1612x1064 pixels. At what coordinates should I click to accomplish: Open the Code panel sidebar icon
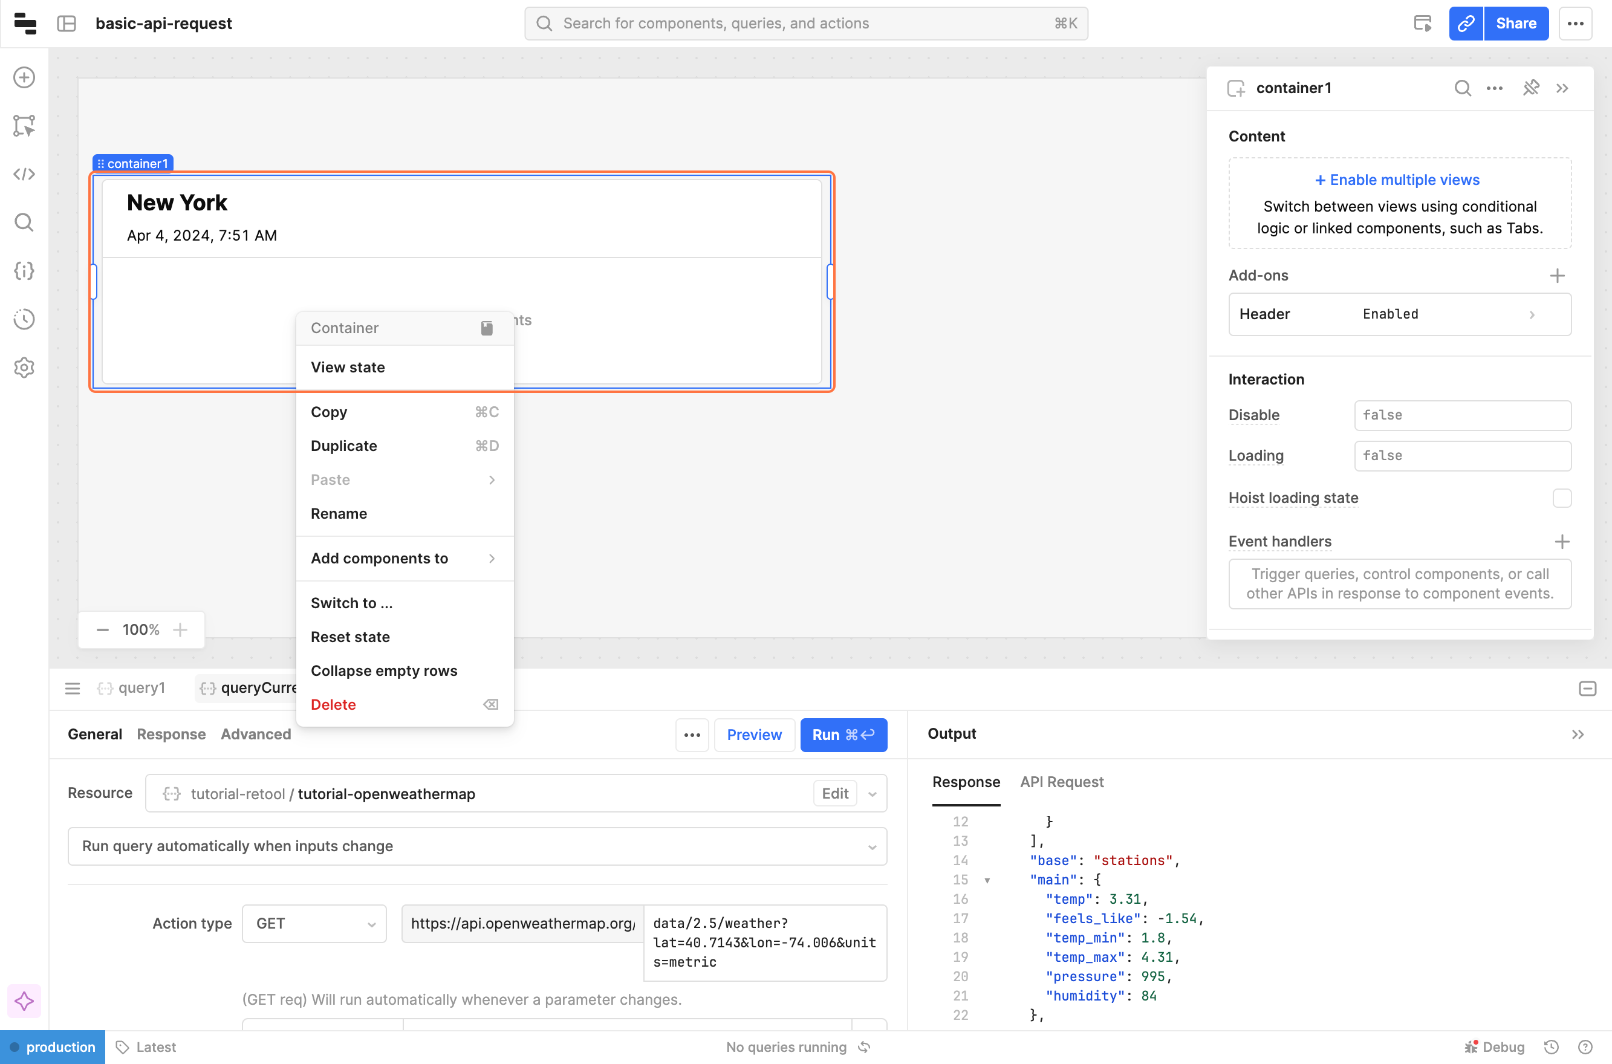[24, 174]
